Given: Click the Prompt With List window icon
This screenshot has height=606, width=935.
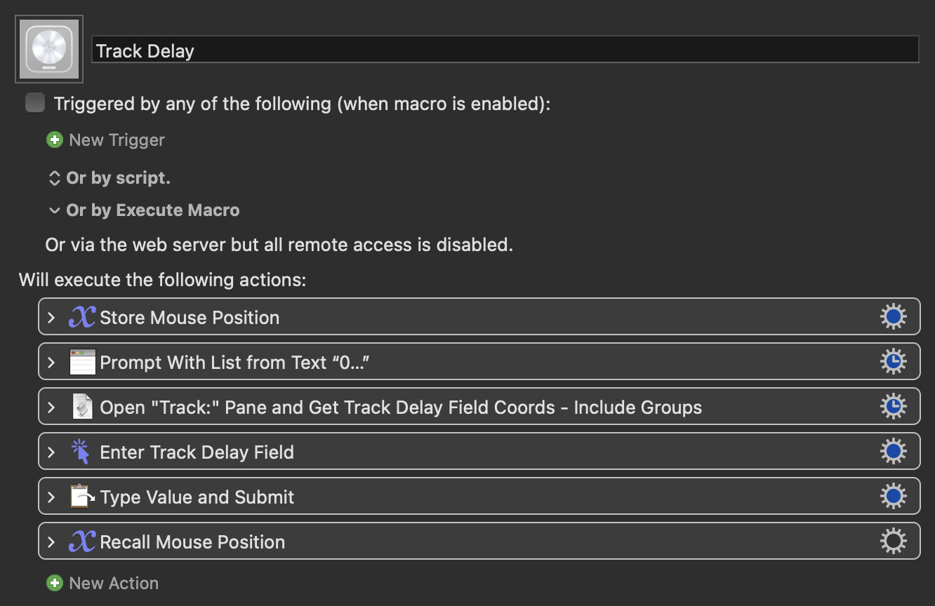Looking at the screenshot, I should pyautogui.click(x=82, y=363).
